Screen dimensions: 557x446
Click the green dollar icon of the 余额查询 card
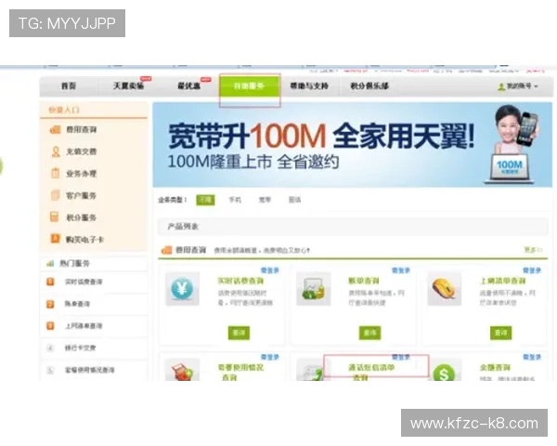click(444, 371)
